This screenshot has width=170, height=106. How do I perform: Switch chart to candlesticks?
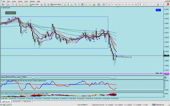68,5
